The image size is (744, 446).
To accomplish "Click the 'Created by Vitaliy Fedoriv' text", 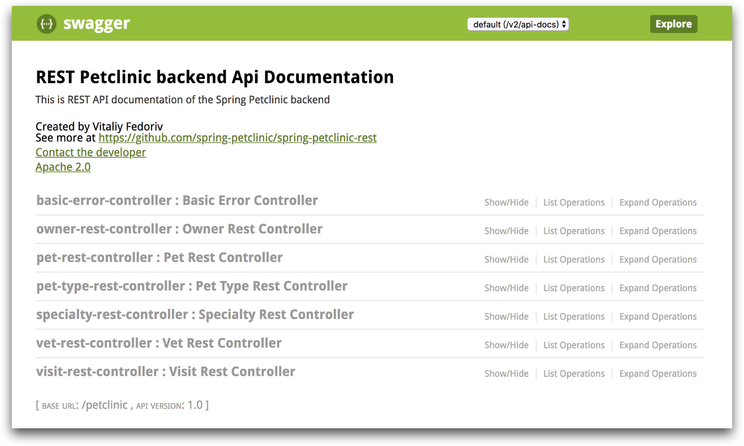I will tap(99, 126).
